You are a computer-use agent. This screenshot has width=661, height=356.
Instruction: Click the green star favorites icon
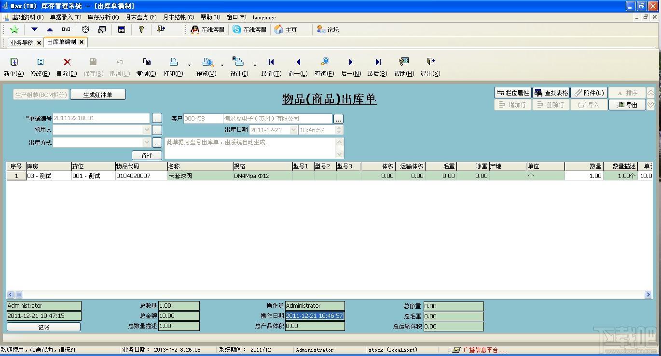pos(14,29)
